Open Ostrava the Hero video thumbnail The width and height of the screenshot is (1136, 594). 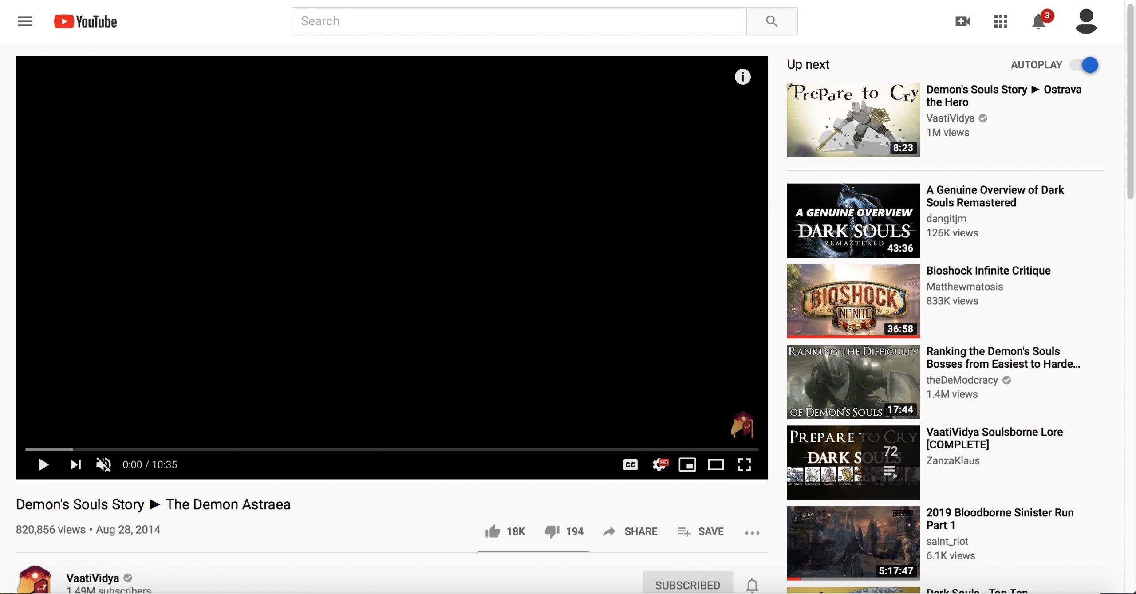click(853, 120)
